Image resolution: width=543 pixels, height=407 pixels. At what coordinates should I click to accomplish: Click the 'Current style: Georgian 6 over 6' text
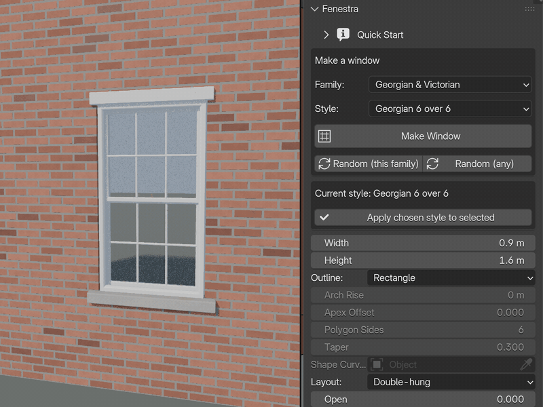point(381,193)
